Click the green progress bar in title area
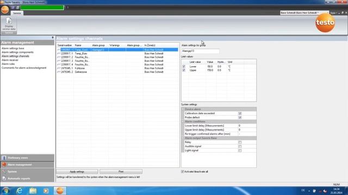This screenshot has height=195, width=348. 42,8
